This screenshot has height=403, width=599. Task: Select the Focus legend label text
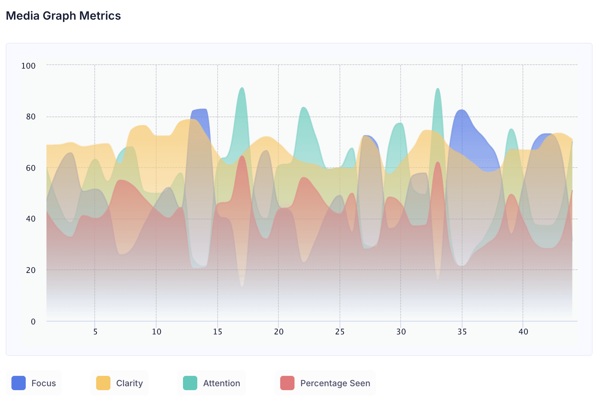(x=44, y=383)
